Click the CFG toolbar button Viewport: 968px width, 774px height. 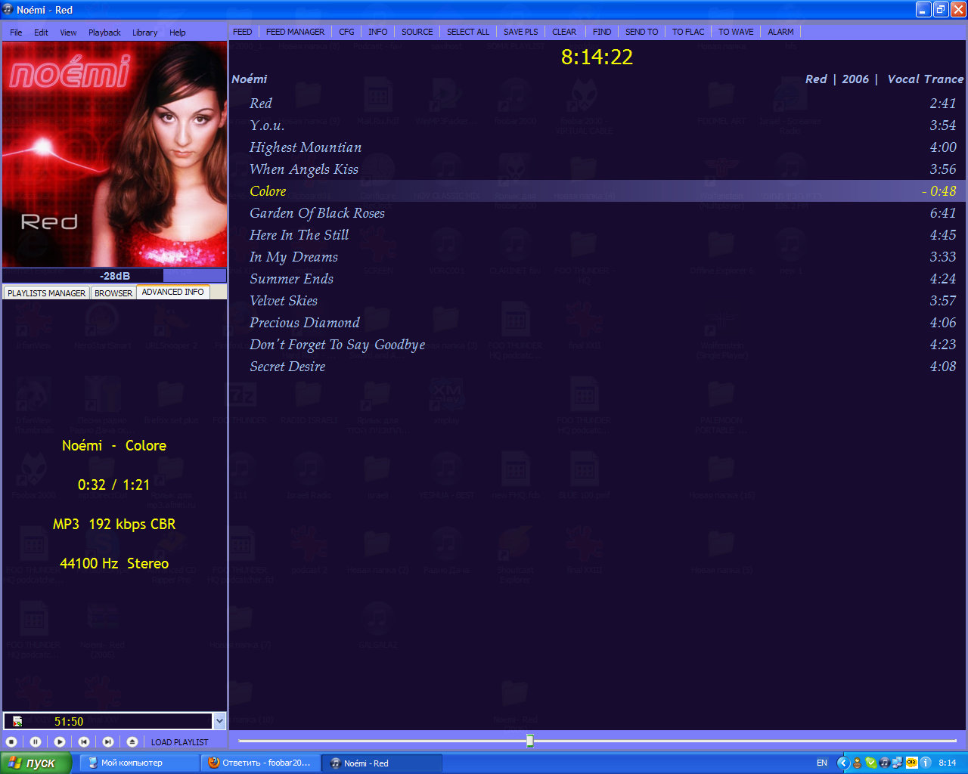(346, 32)
